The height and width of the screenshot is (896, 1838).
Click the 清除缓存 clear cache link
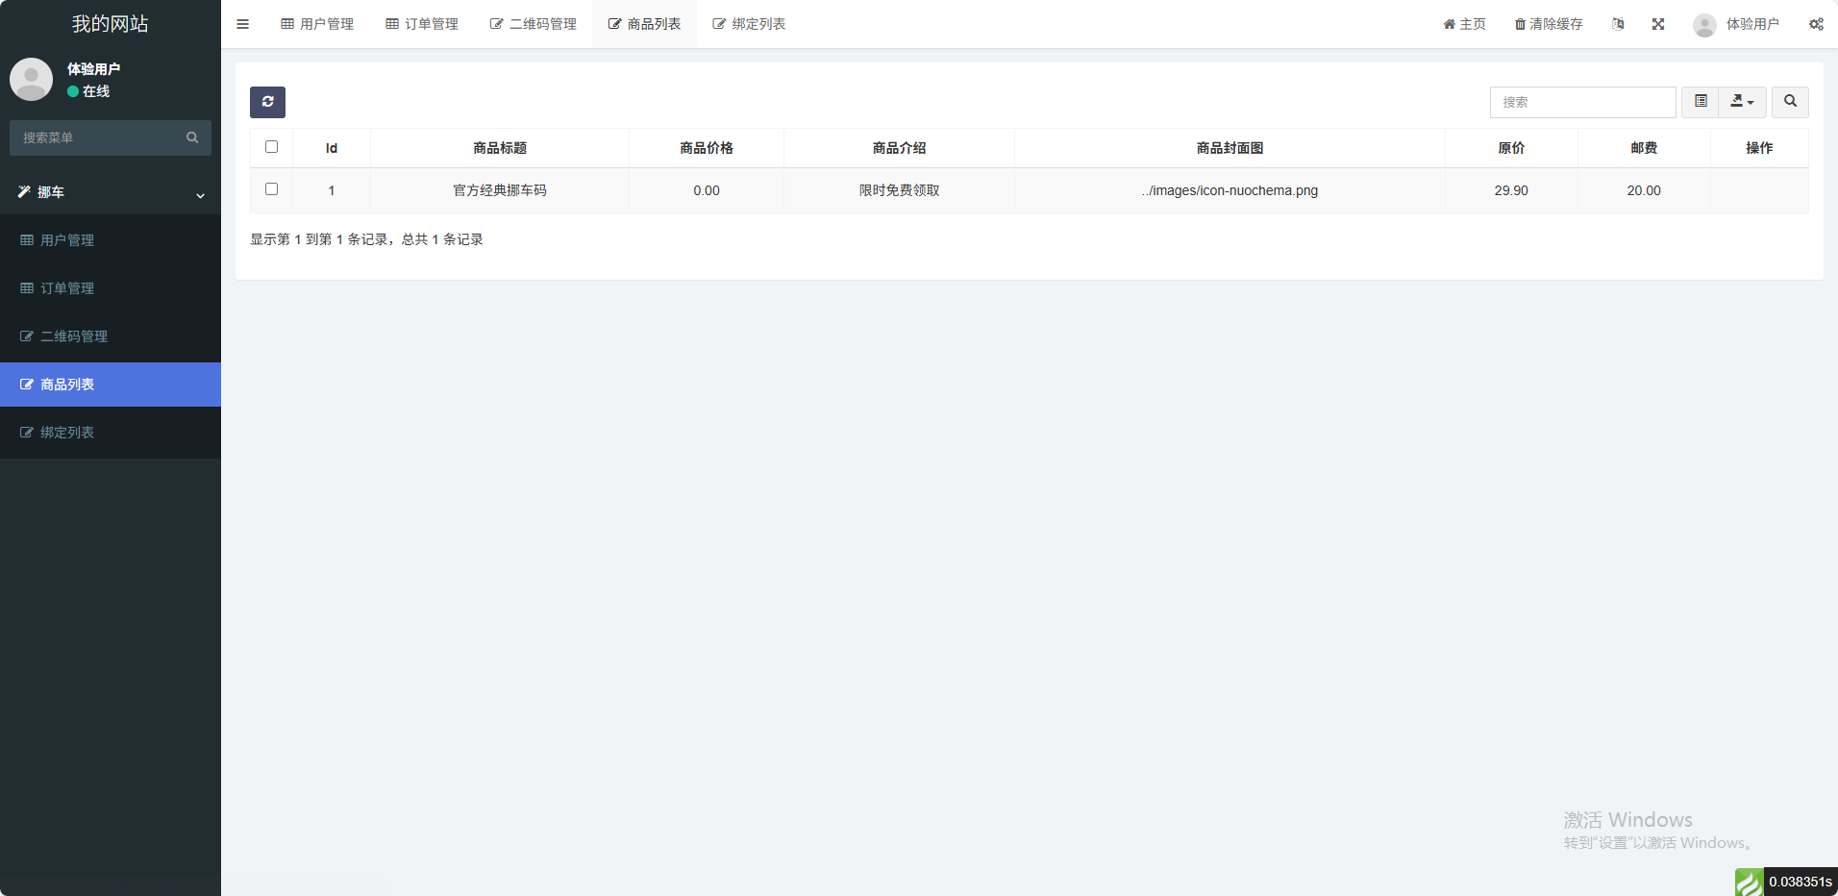(x=1549, y=24)
